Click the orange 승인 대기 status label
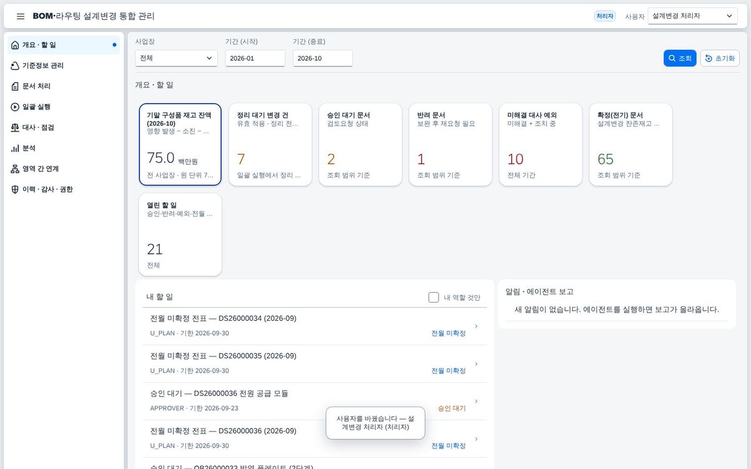The height and width of the screenshot is (469, 751). [452, 408]
